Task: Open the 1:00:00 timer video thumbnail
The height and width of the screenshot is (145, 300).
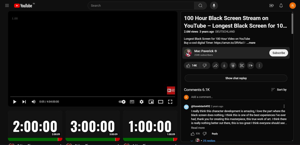Action: click(150, 126)
